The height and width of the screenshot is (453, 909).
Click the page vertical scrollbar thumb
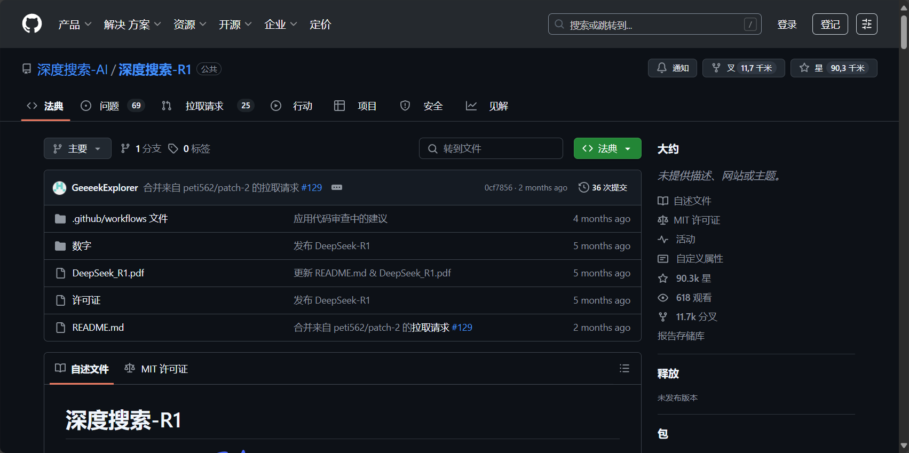tap(904, 32)
